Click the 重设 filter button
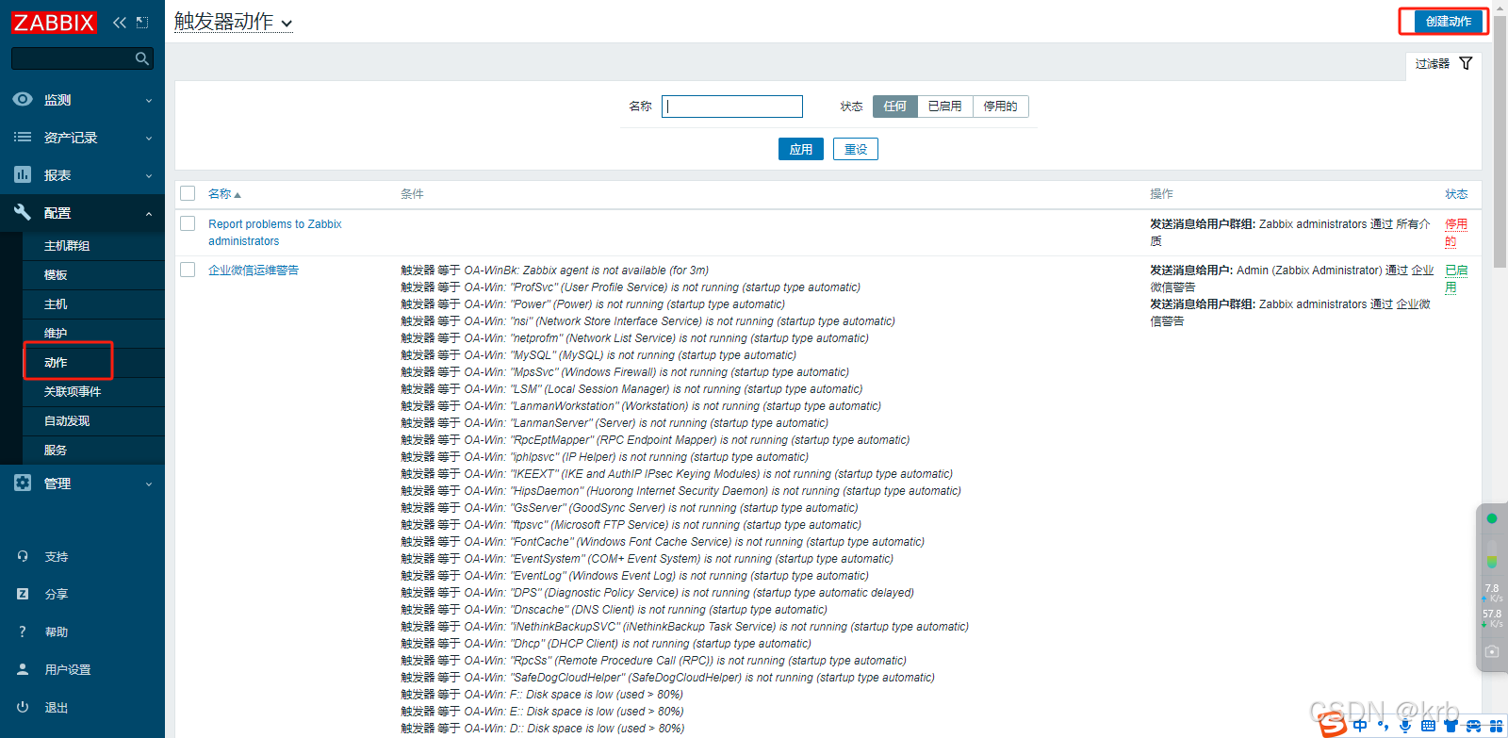The width and height of the screenshot is (1508, 738). pos(856,149)
